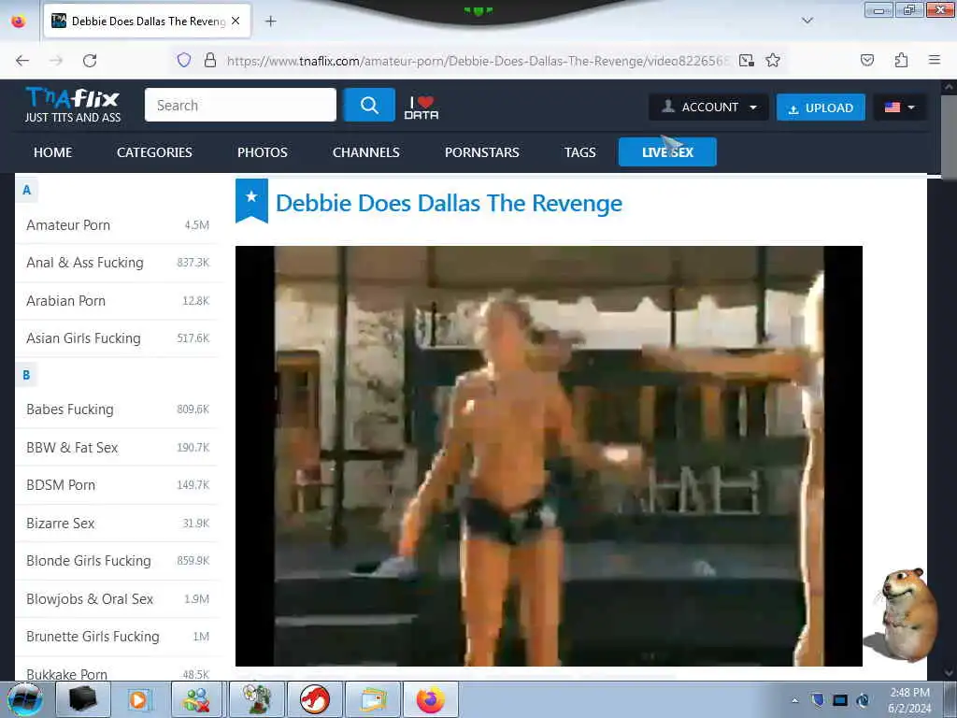Open the US flag language dropdown

(900, 108)
